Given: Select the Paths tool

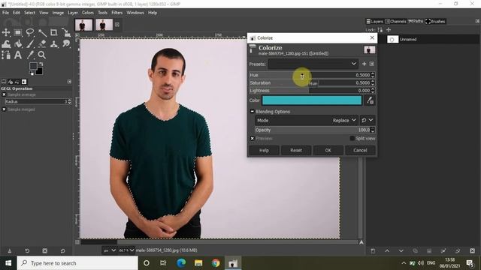Looking at the screenshot, I should tap(6, 55).
